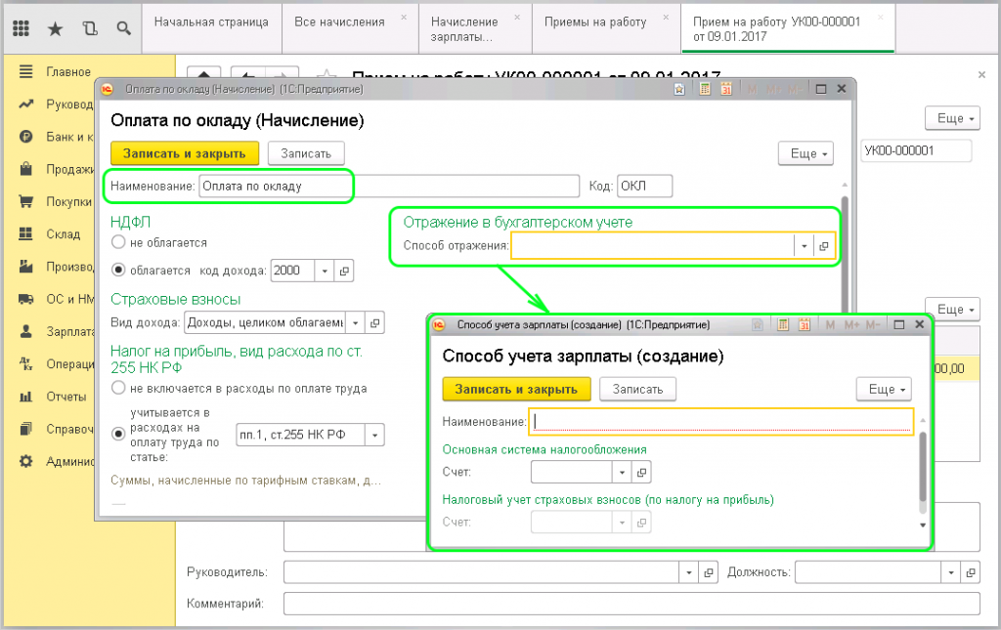Viewport: 1001px width, 630px height.
Task: Close the Все начисления tab
Action: coord(404,18)
